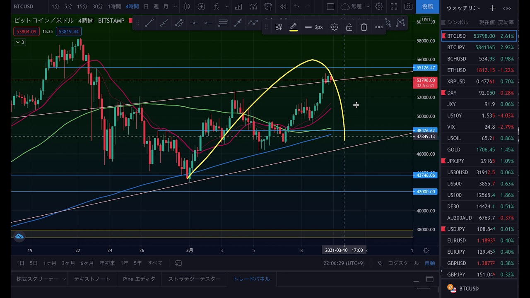The height and width of the screenshot is (298, 530).
Task: Open the USD currency selector
Action: [x=426, y=20]
